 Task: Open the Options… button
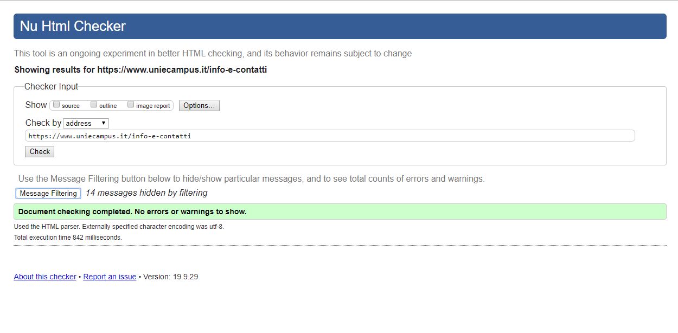click(199, 106)
